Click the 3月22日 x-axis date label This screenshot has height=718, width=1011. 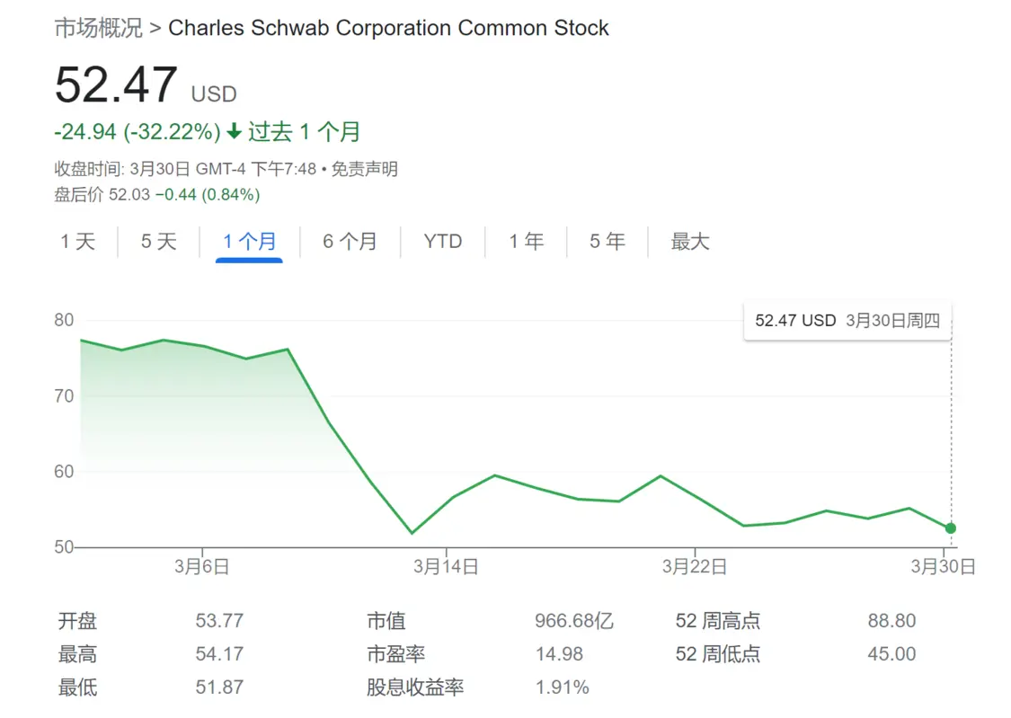(695, 566)
